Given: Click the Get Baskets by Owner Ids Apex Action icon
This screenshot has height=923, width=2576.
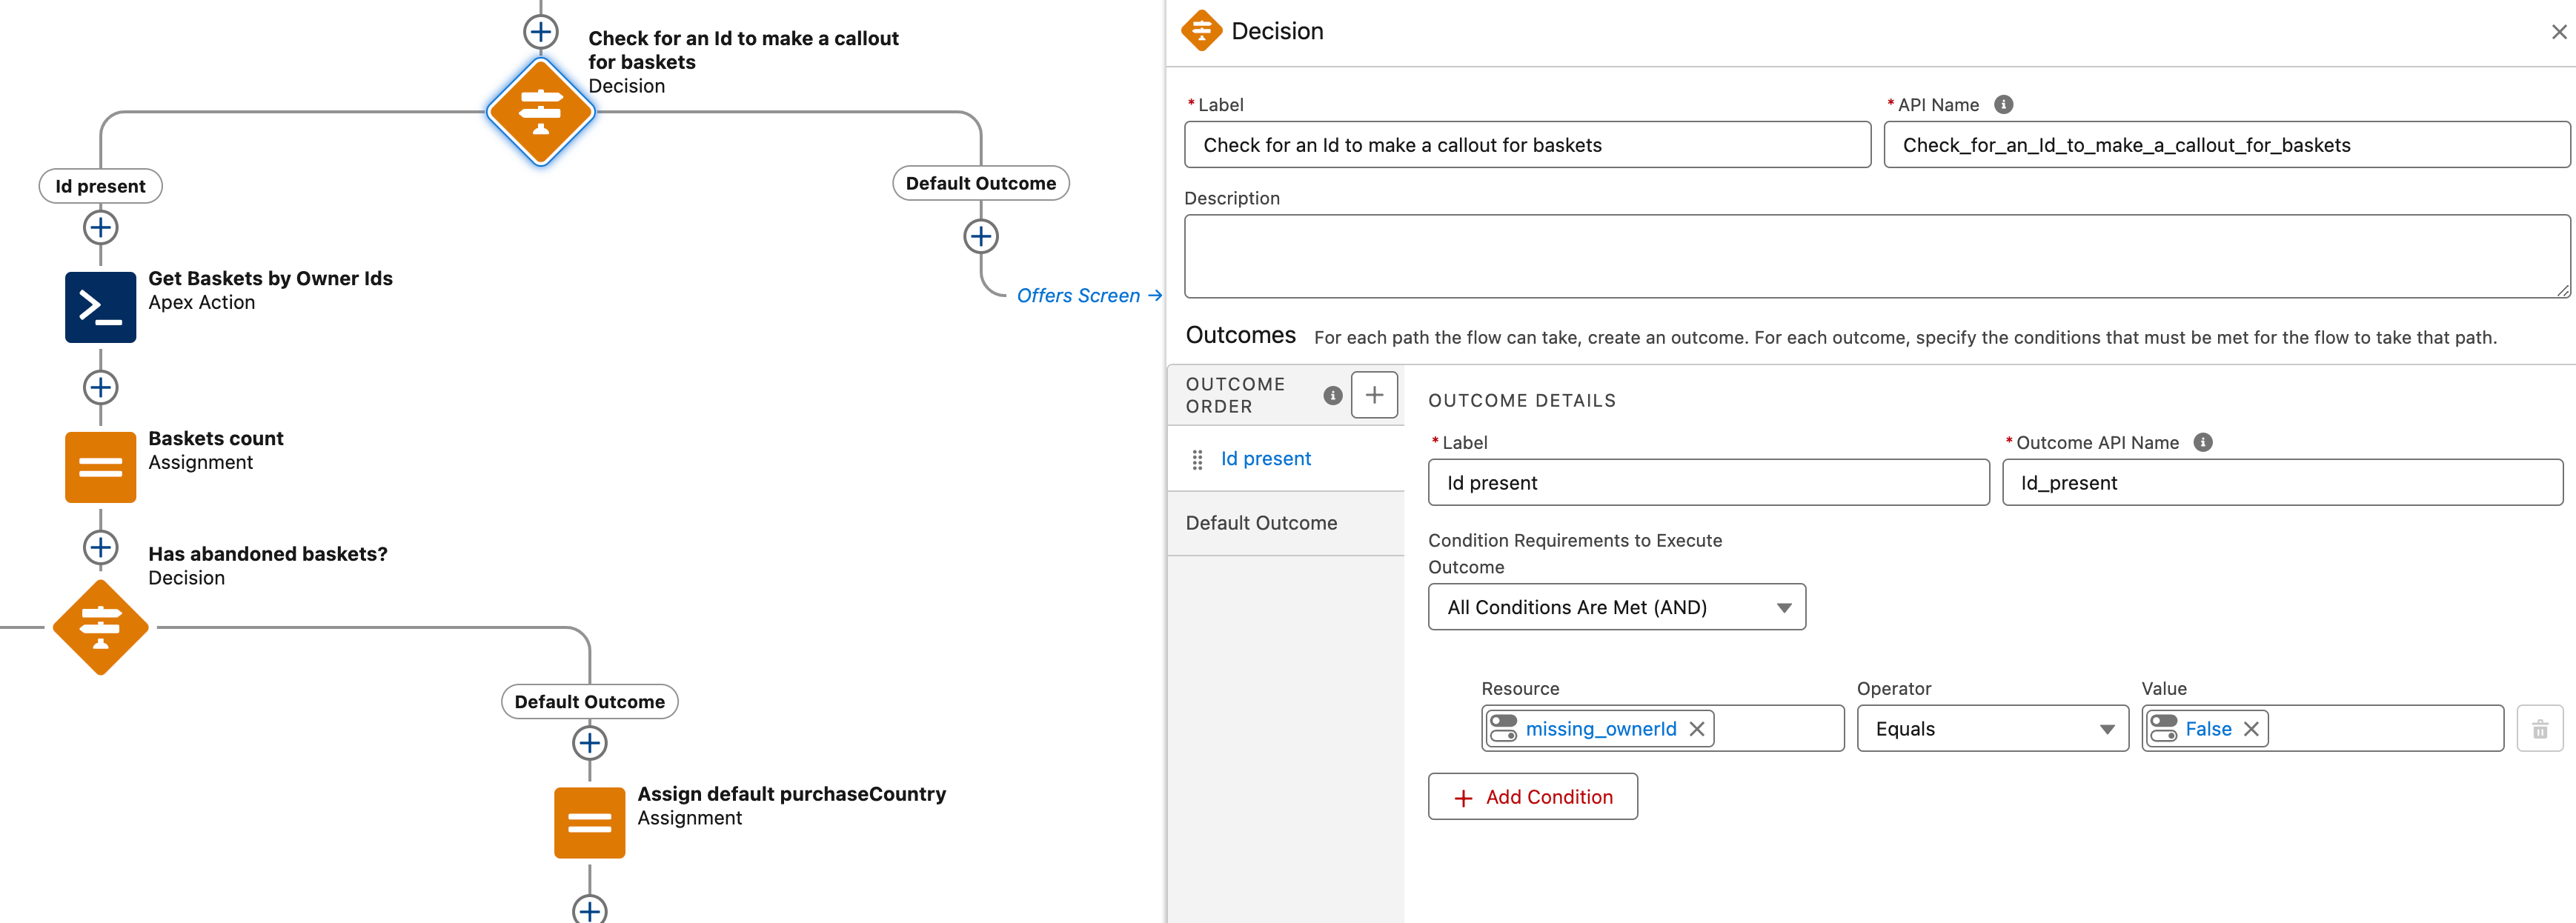Looking at the screenshot, I should tap(100, 307).
